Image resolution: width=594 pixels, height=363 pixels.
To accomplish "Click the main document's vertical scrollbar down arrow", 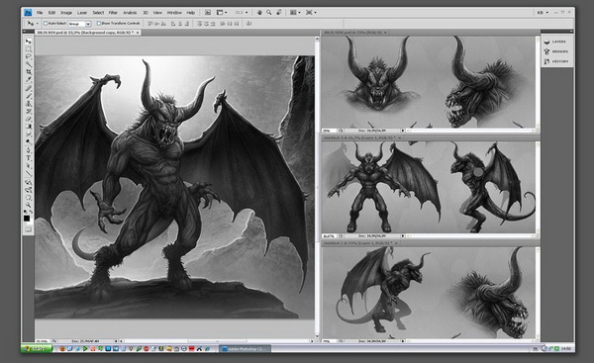I will [x=317, y=335].
